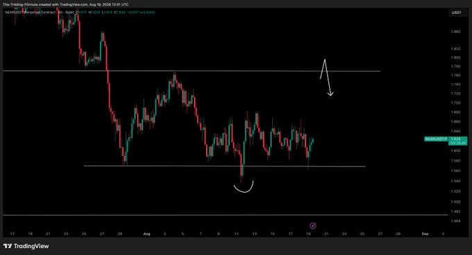Click the 11 date label on time axis
The width and height of the screenshot is (472, 255).
[x=237, y=234]
